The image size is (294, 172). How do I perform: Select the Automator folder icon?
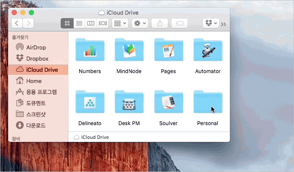click(208, 50)
